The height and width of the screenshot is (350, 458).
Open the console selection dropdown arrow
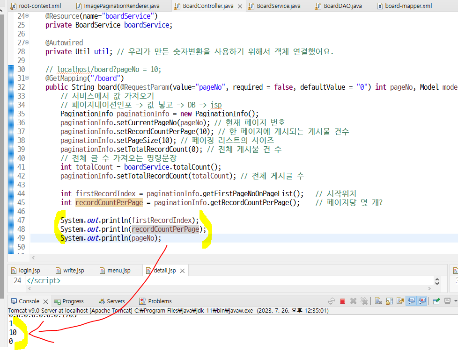point(456,301)
